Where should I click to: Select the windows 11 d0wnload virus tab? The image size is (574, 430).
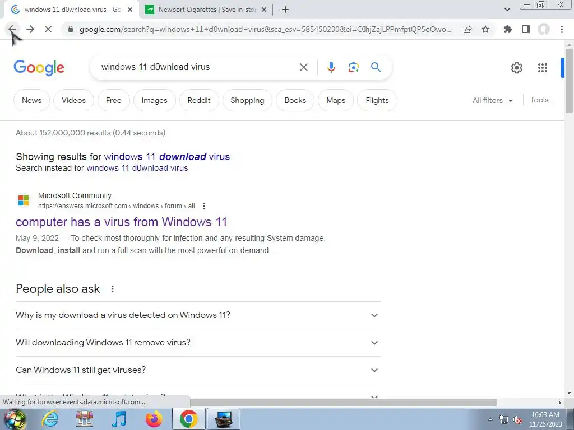pyautogui.click(x=71, y=10)
